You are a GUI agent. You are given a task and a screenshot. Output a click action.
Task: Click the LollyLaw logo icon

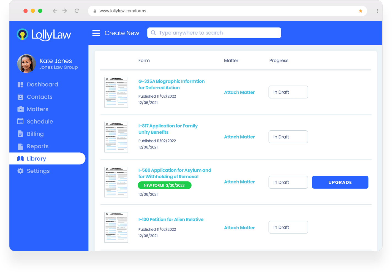pos(22,34)
